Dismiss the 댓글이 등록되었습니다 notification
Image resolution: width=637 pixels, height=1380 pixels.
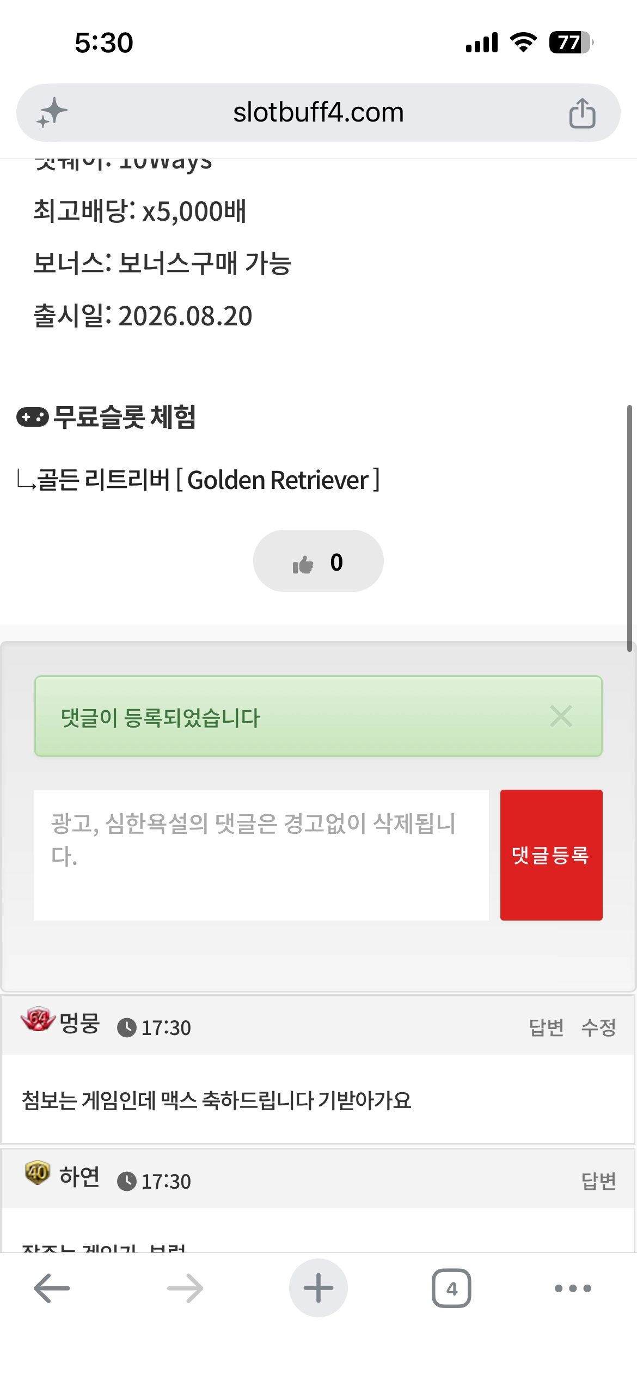[x=561, y=716]
